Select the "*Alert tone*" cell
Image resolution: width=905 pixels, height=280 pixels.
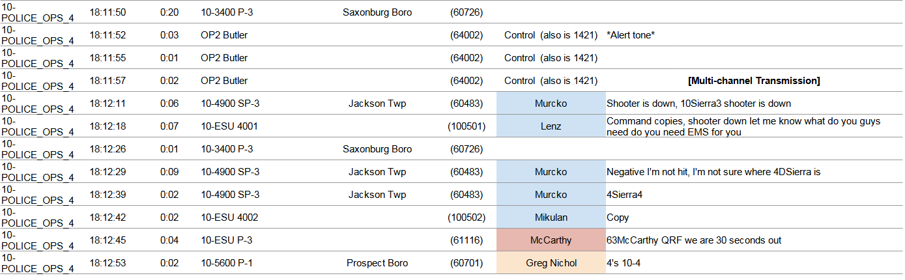[x=630, y=35]
